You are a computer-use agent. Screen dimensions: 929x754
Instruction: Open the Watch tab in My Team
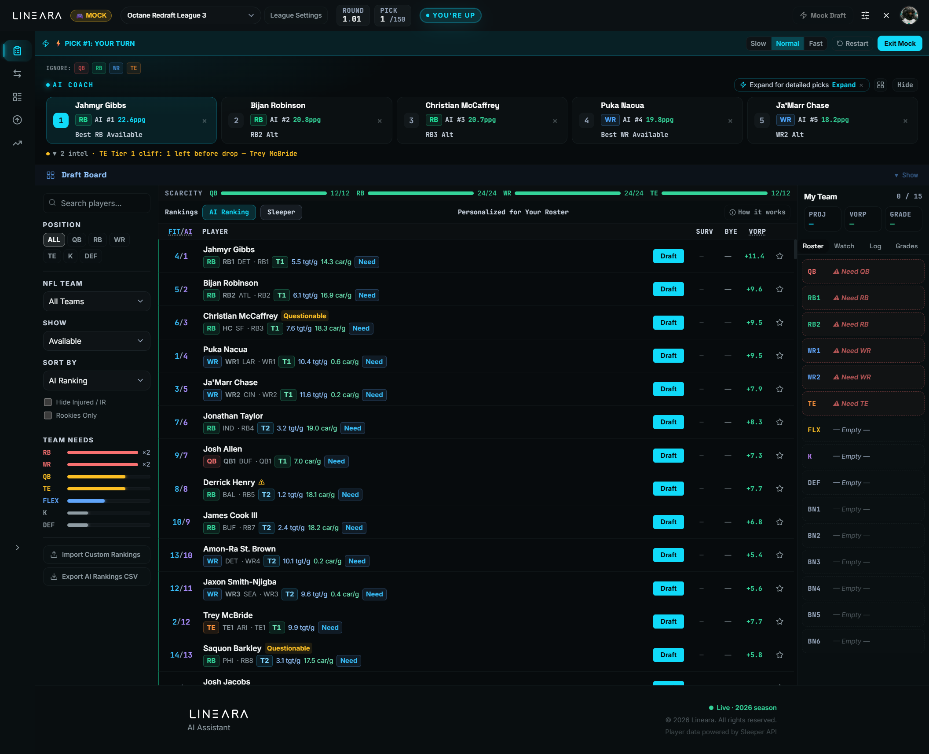[x=844, y=246]
